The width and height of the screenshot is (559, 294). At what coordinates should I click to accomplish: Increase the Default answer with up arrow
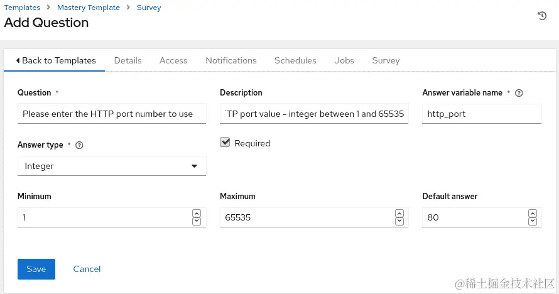[532, 214]
